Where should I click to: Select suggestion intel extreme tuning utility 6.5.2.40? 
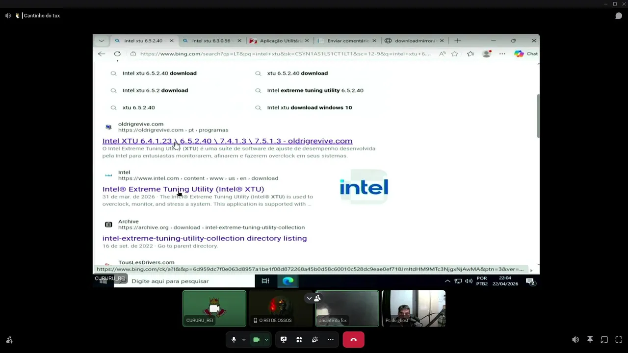point(315,90)
